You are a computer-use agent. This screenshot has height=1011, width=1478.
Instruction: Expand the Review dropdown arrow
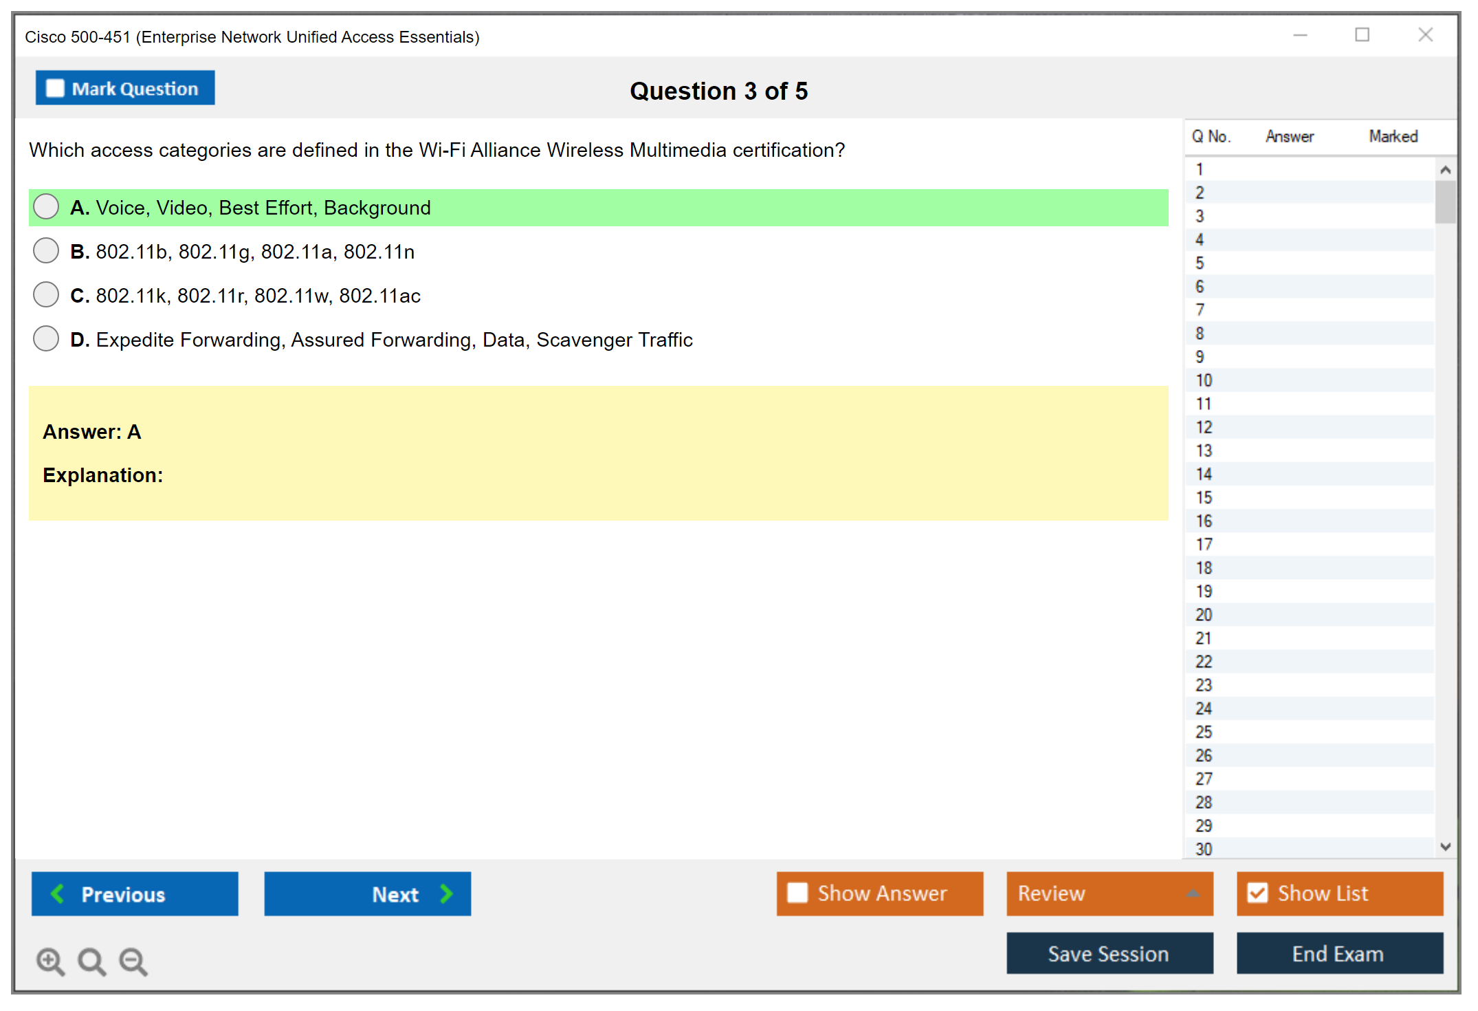[1193, 893]
